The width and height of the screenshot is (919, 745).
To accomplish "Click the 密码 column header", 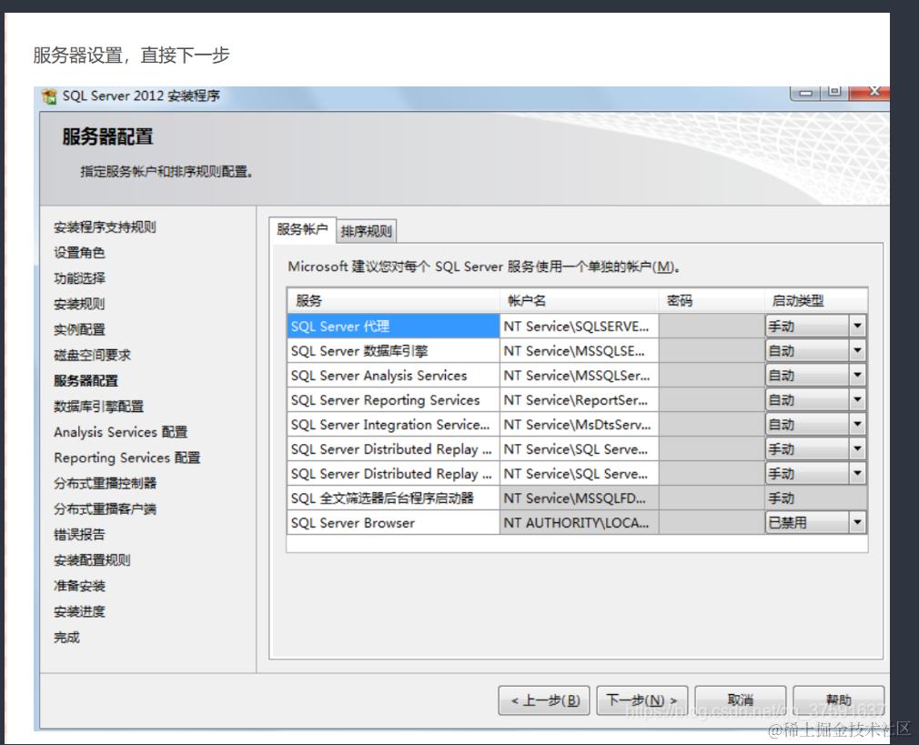I will [x=712, y=301].
